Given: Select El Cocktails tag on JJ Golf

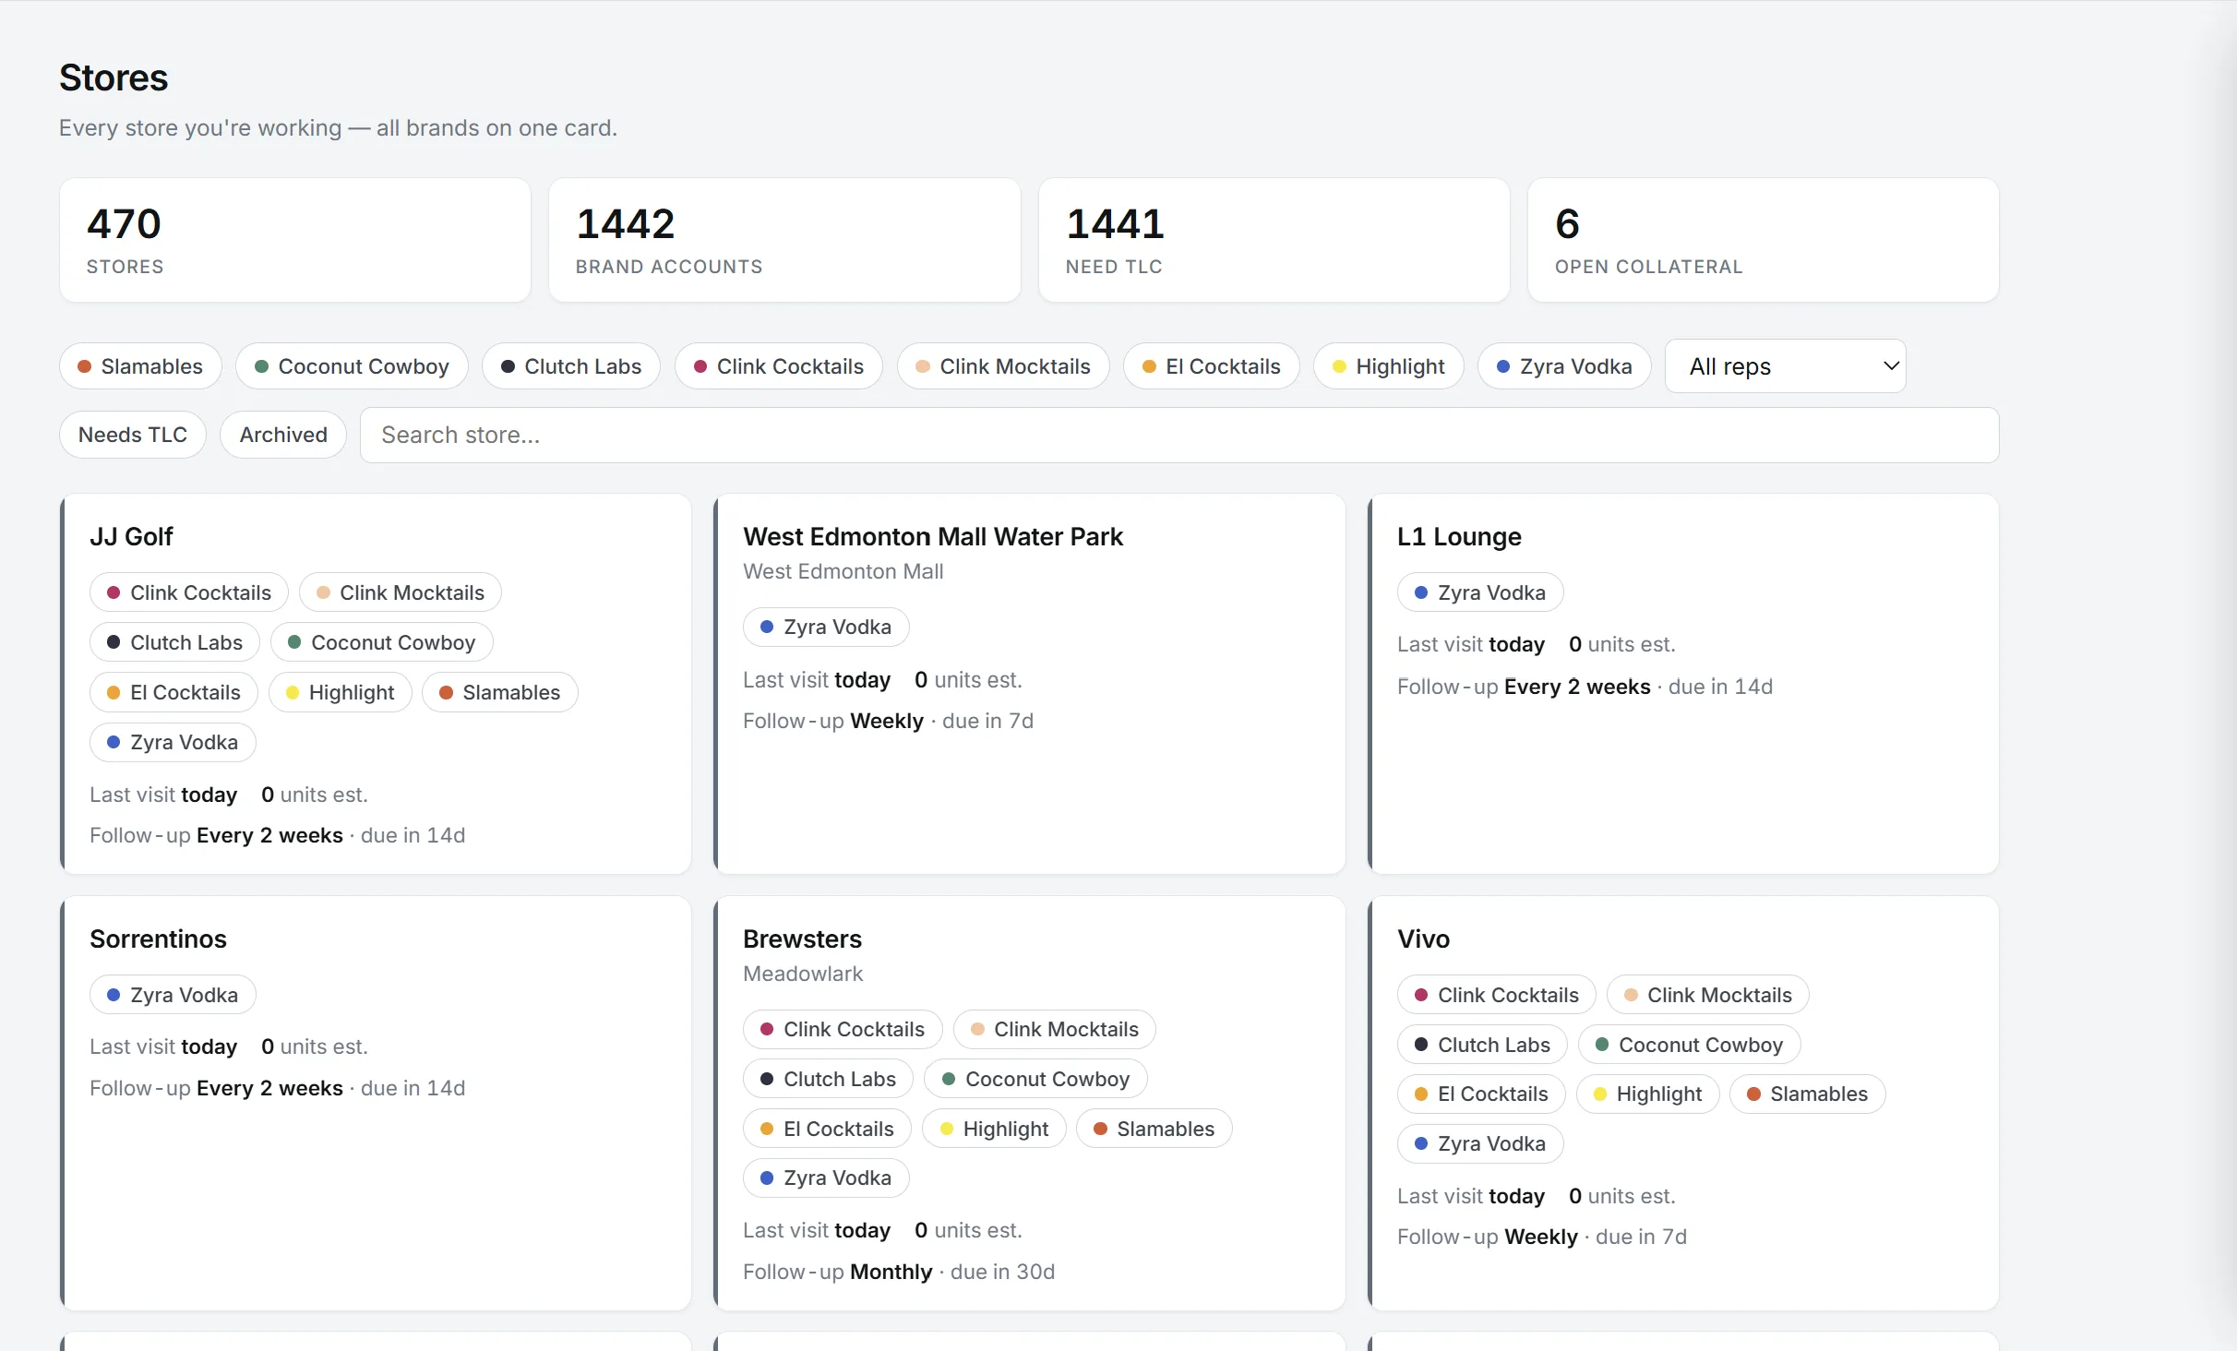Looking at the screenshot, I should pos(173,692).
